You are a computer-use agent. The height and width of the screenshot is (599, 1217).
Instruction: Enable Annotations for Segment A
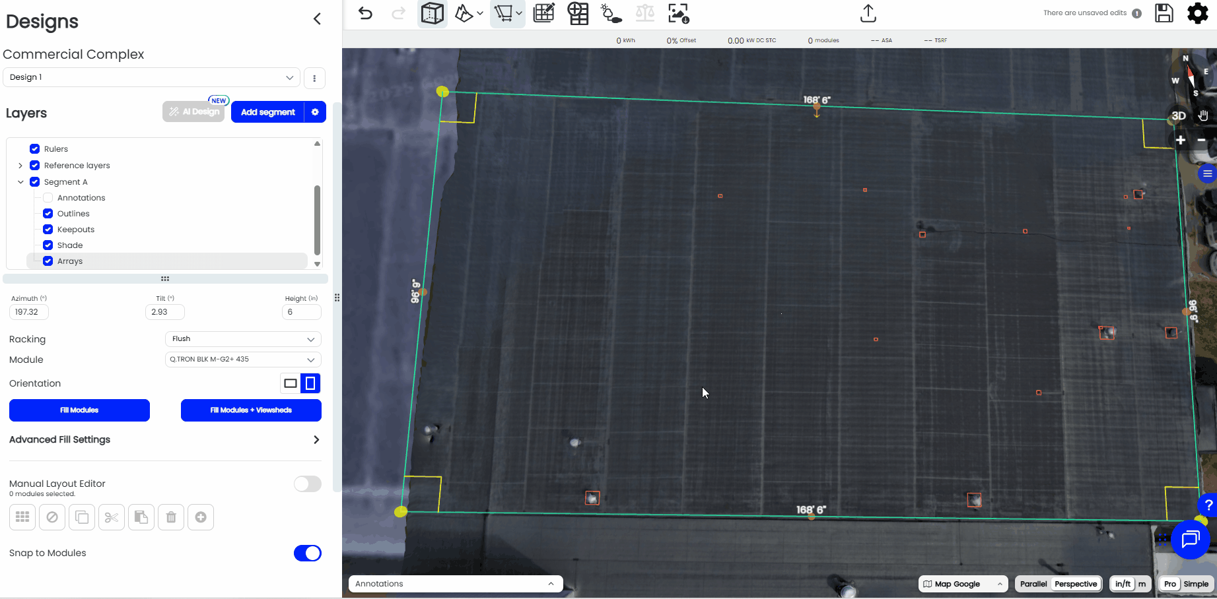48,197
